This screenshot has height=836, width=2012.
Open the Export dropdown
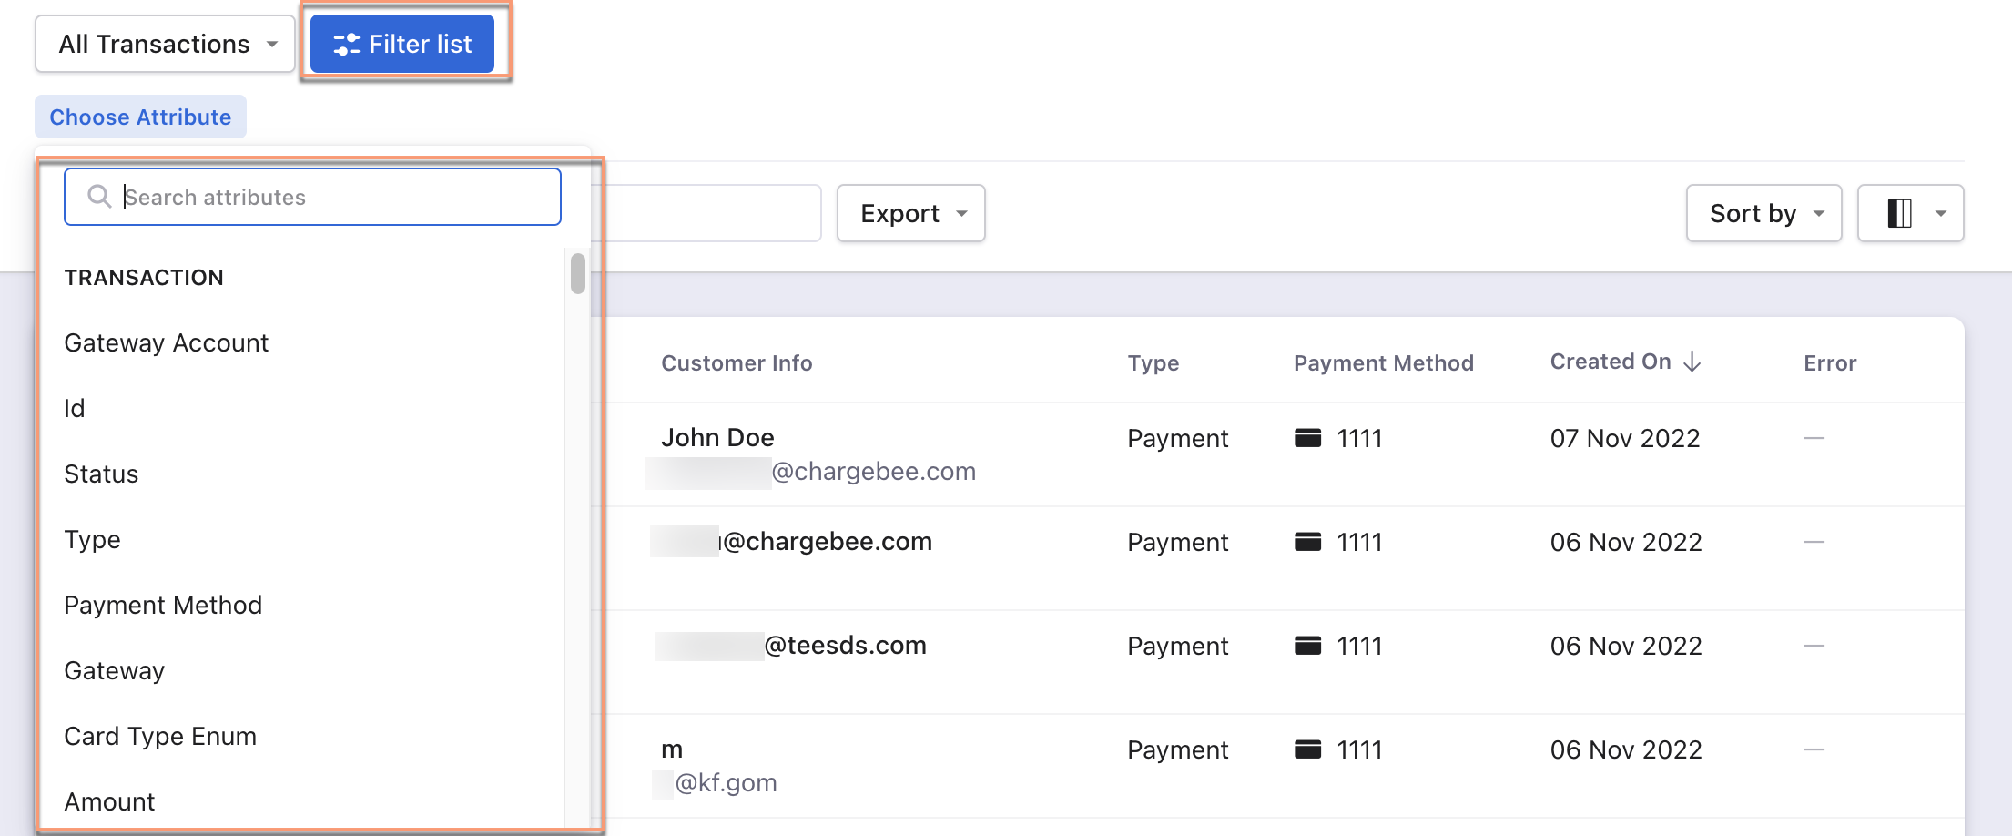pos(911,213)
